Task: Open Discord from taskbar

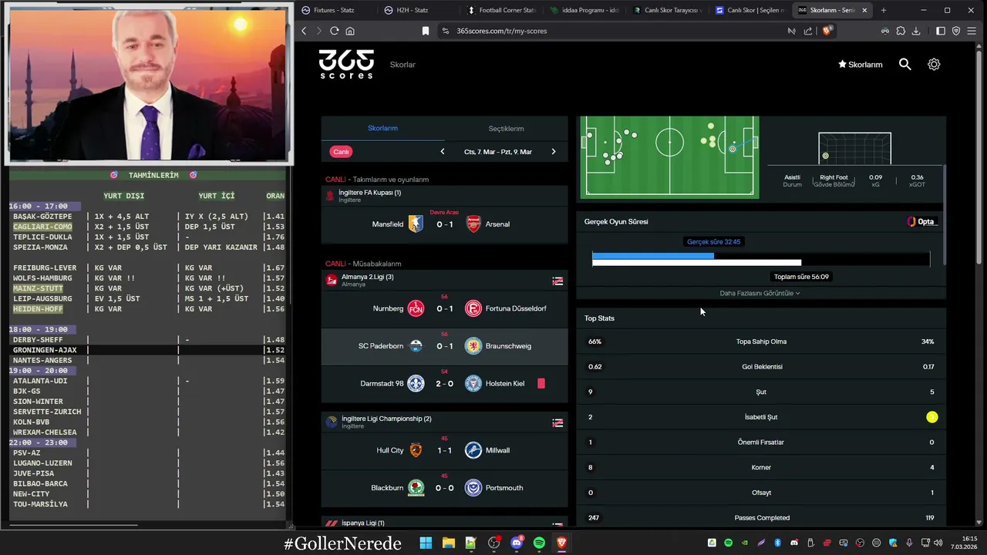Action: 517,543
